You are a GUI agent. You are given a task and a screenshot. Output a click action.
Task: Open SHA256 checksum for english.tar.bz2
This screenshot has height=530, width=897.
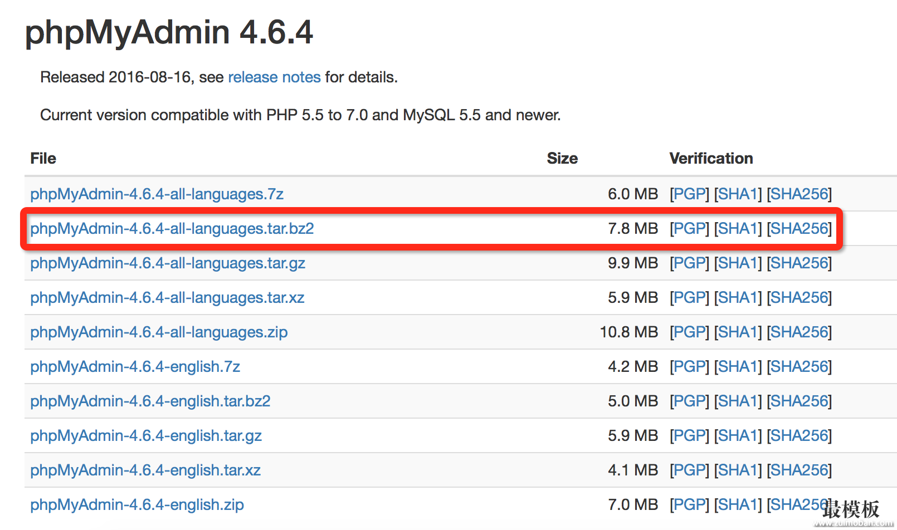click(799, 401)
